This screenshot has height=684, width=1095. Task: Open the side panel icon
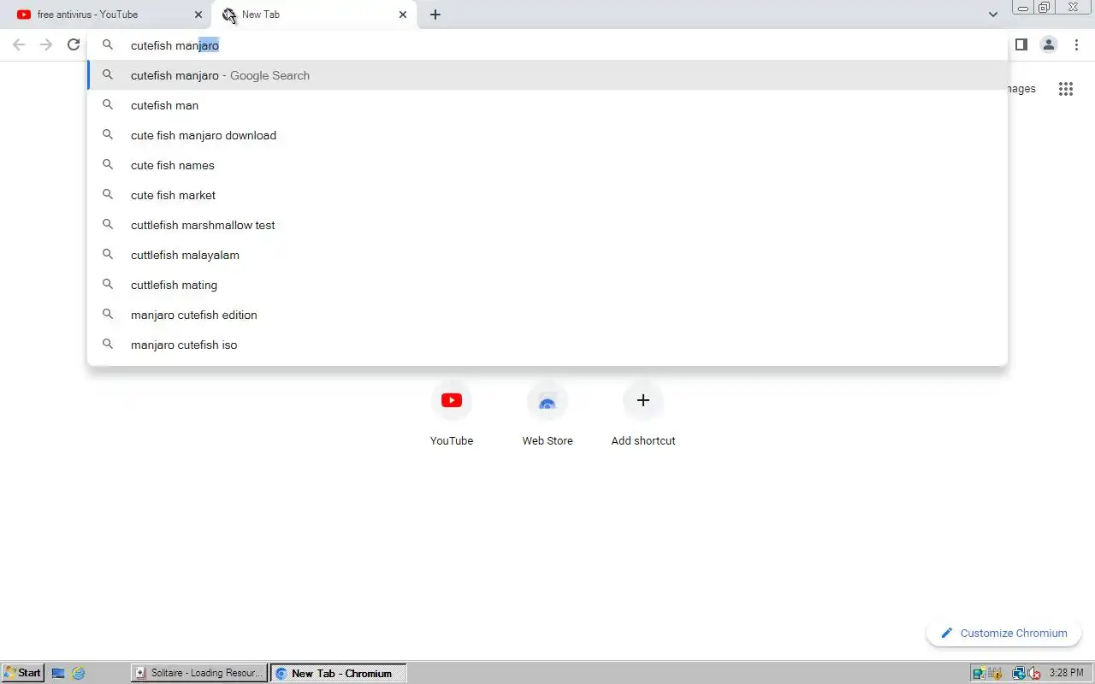pyautogui.click(x=1021, y=44)
